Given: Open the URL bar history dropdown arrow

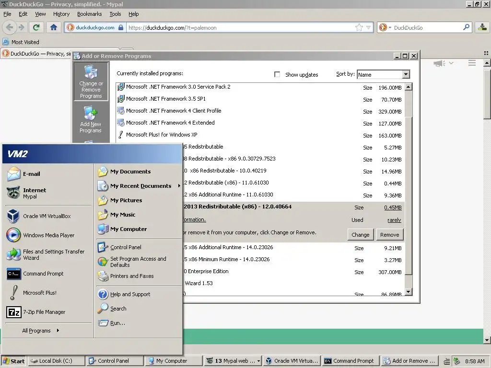Looking at the screenshot, I should 369,27.
